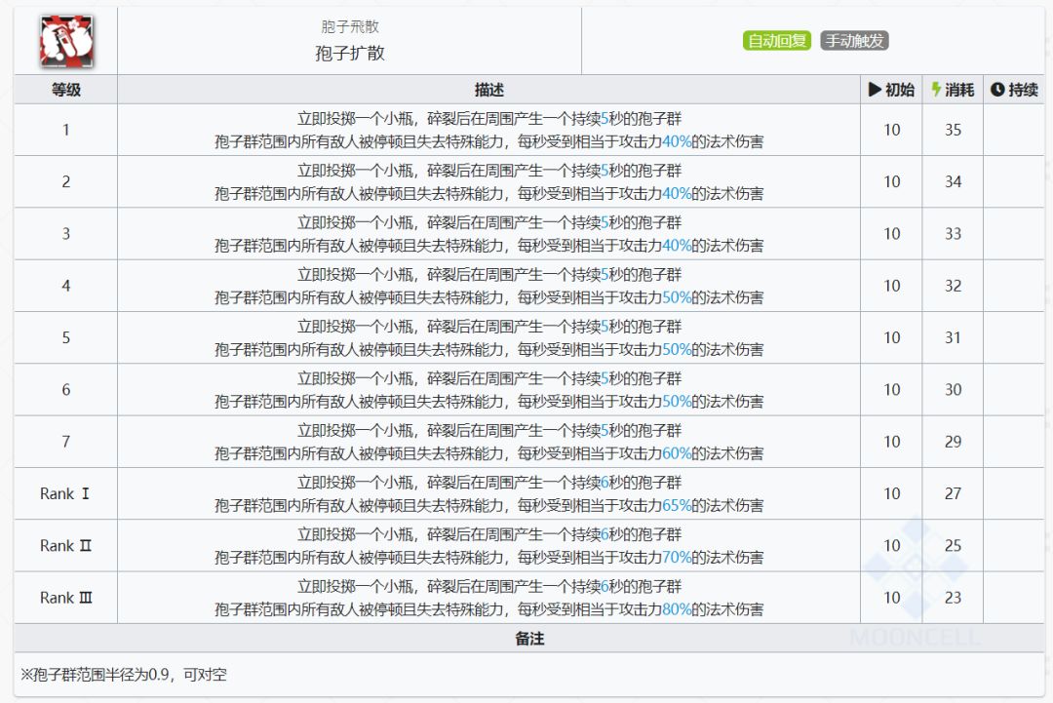Click the SP cost value 33
The width and height of the screenshot is (1053, 703).
pos(953,234)
